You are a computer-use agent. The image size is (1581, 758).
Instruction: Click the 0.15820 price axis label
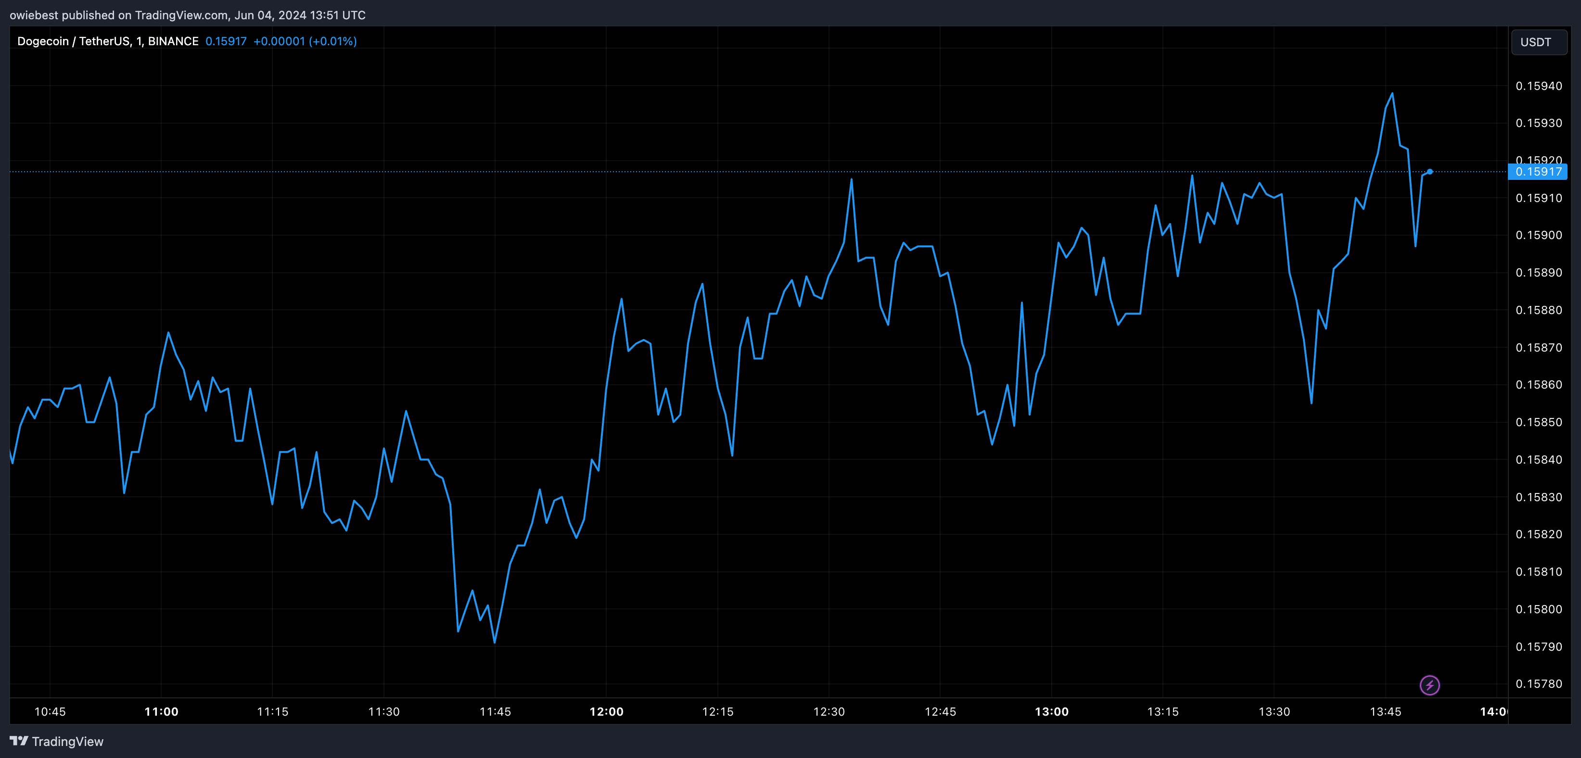1539,534
